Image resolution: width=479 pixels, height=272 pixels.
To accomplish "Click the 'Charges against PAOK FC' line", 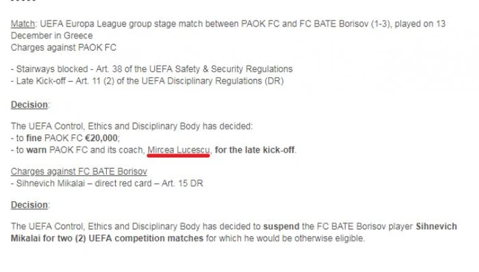I will (x=63, y=48).
